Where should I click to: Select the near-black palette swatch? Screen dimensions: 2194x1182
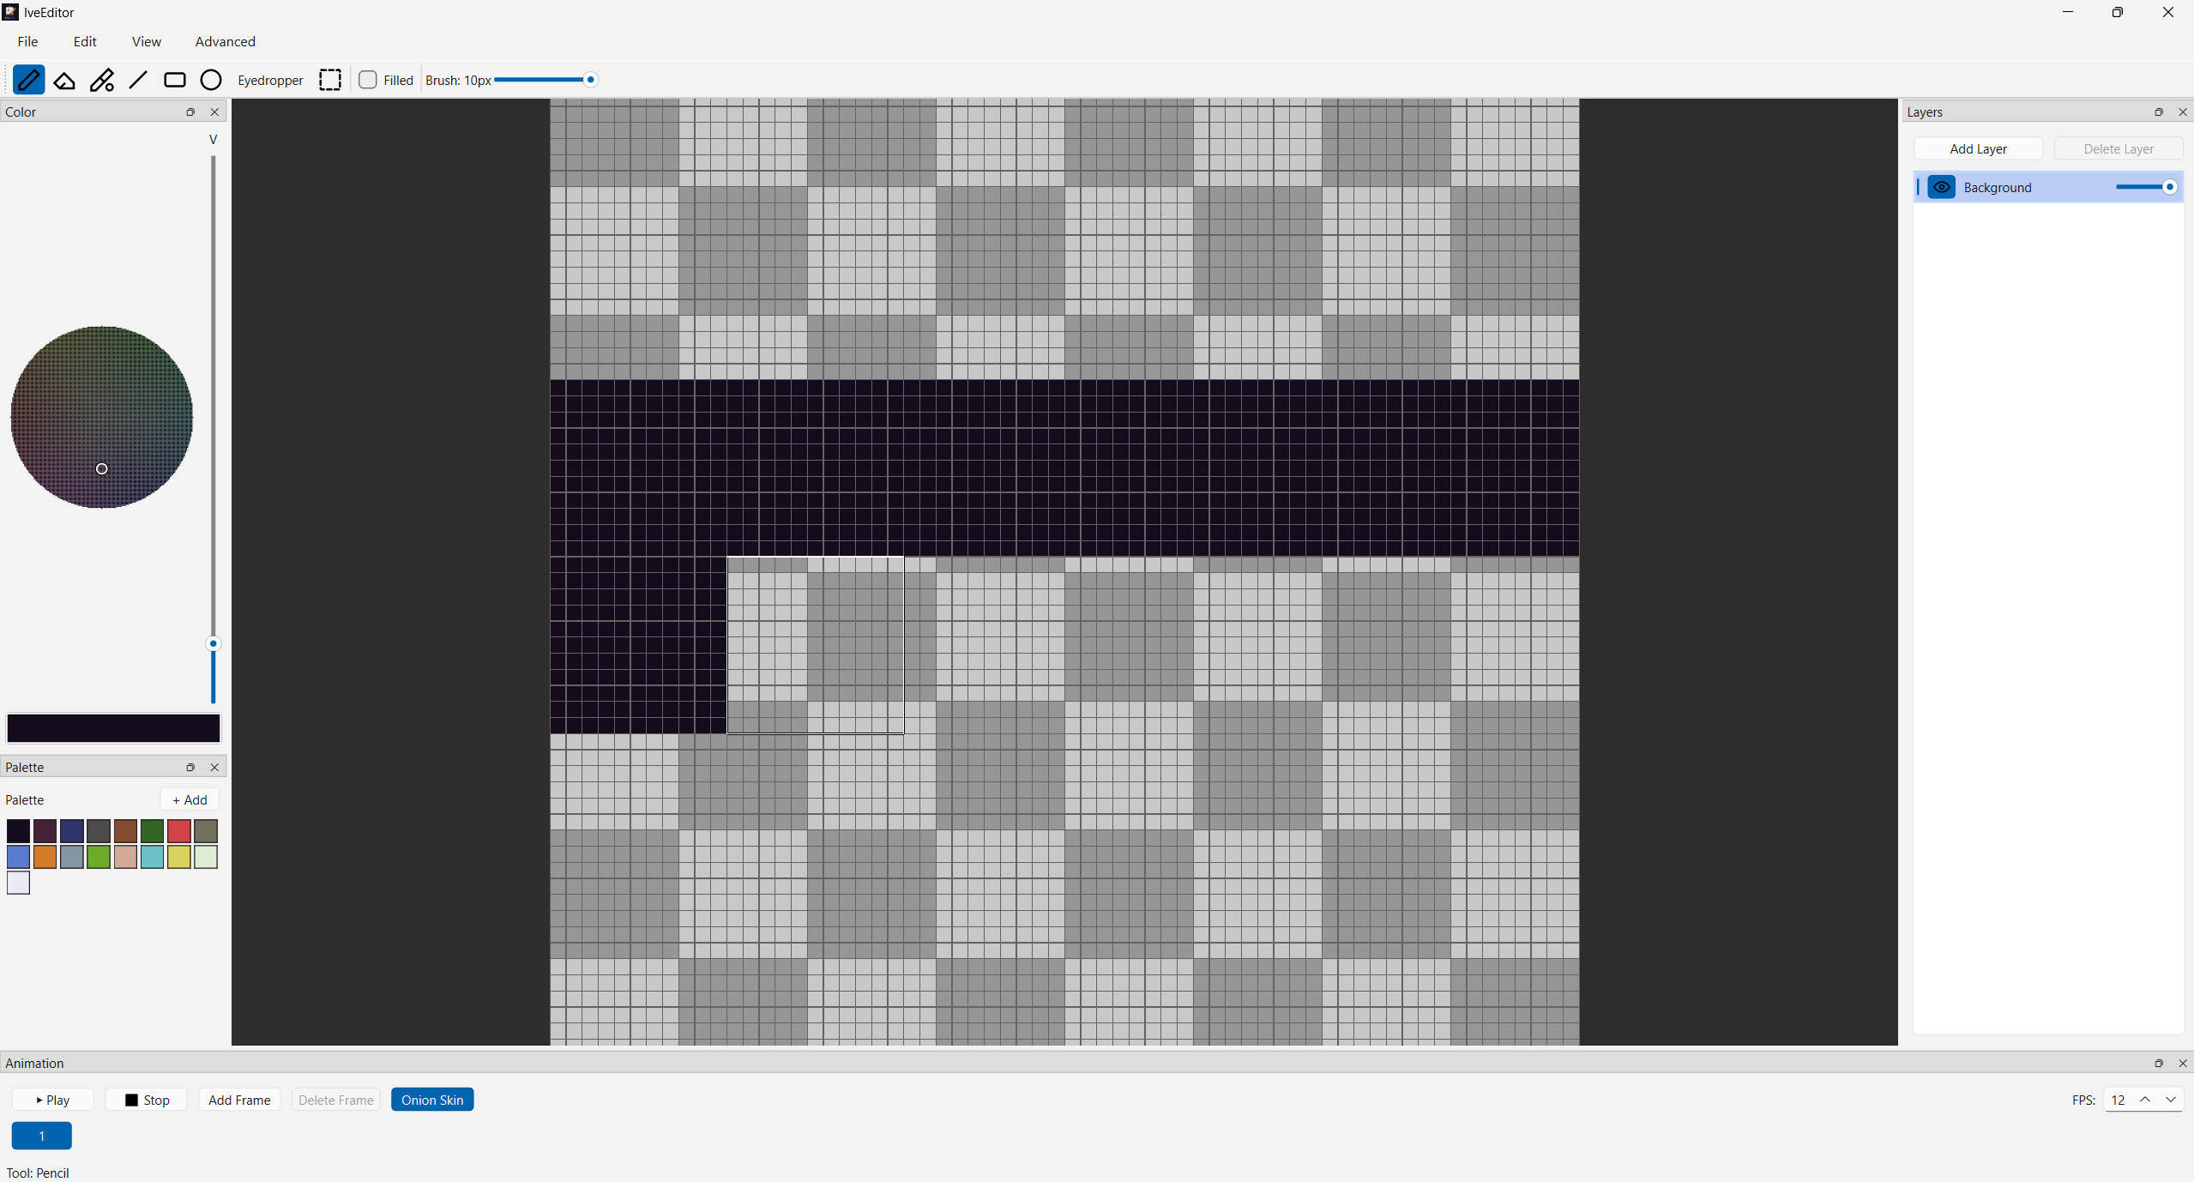[18, 830]
